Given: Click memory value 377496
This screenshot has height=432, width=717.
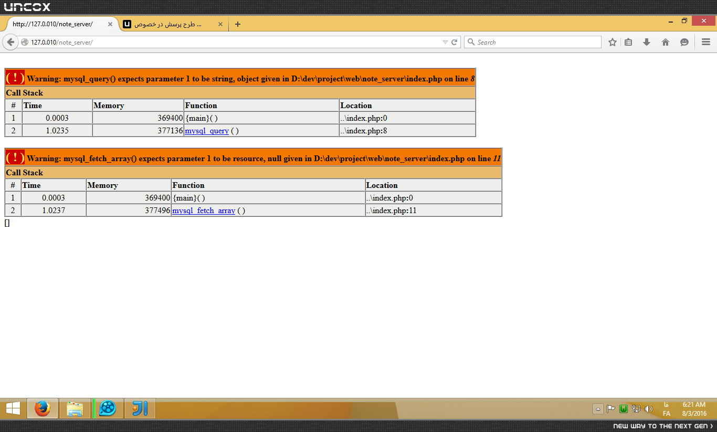Looking at the screenshot, I should click(x=157, y=210).
